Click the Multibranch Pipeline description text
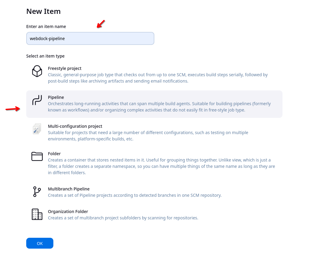Screen dimensions: 328x267 [135, 195]
